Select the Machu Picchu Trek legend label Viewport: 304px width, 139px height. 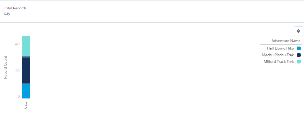pyautogui.click(x=278, y=55)
